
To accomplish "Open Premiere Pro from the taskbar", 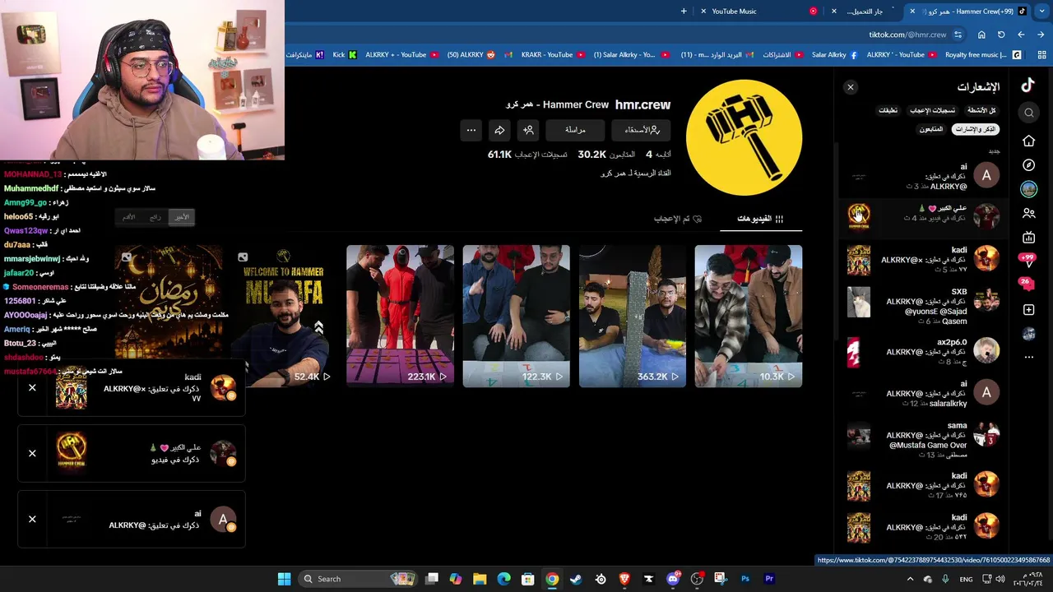I will point(769,579).
